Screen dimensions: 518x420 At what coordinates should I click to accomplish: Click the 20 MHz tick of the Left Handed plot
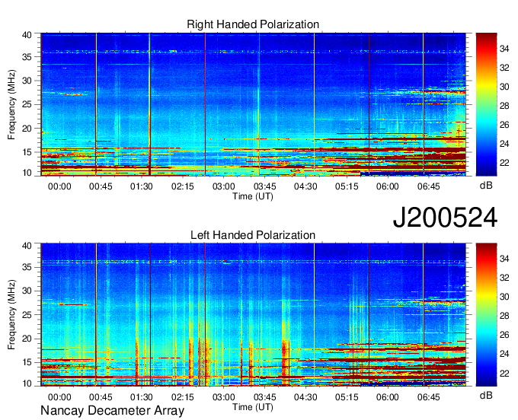tap(27, 339)
